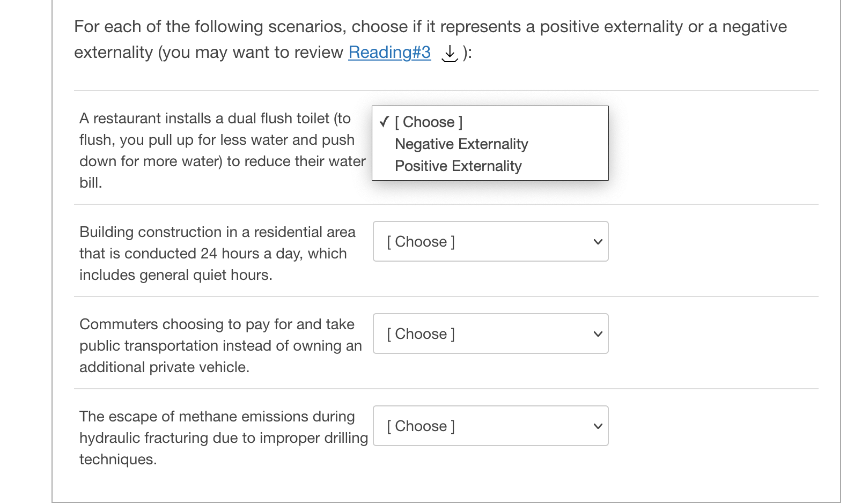The width and height of the screenshot is (854, 504).
Task: Click the checkmark beside the [ Choose ] option
Action: 384,122
